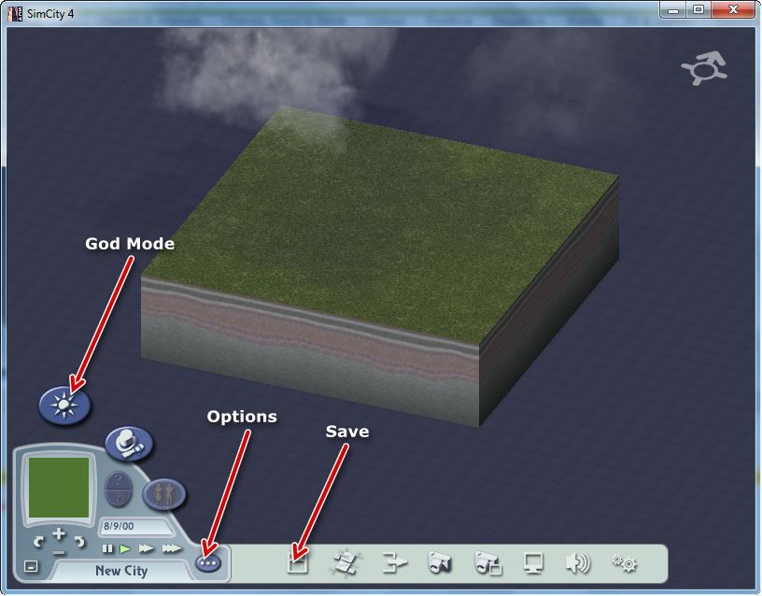
Task: Open camera album icon with small square
Action: 487,564
